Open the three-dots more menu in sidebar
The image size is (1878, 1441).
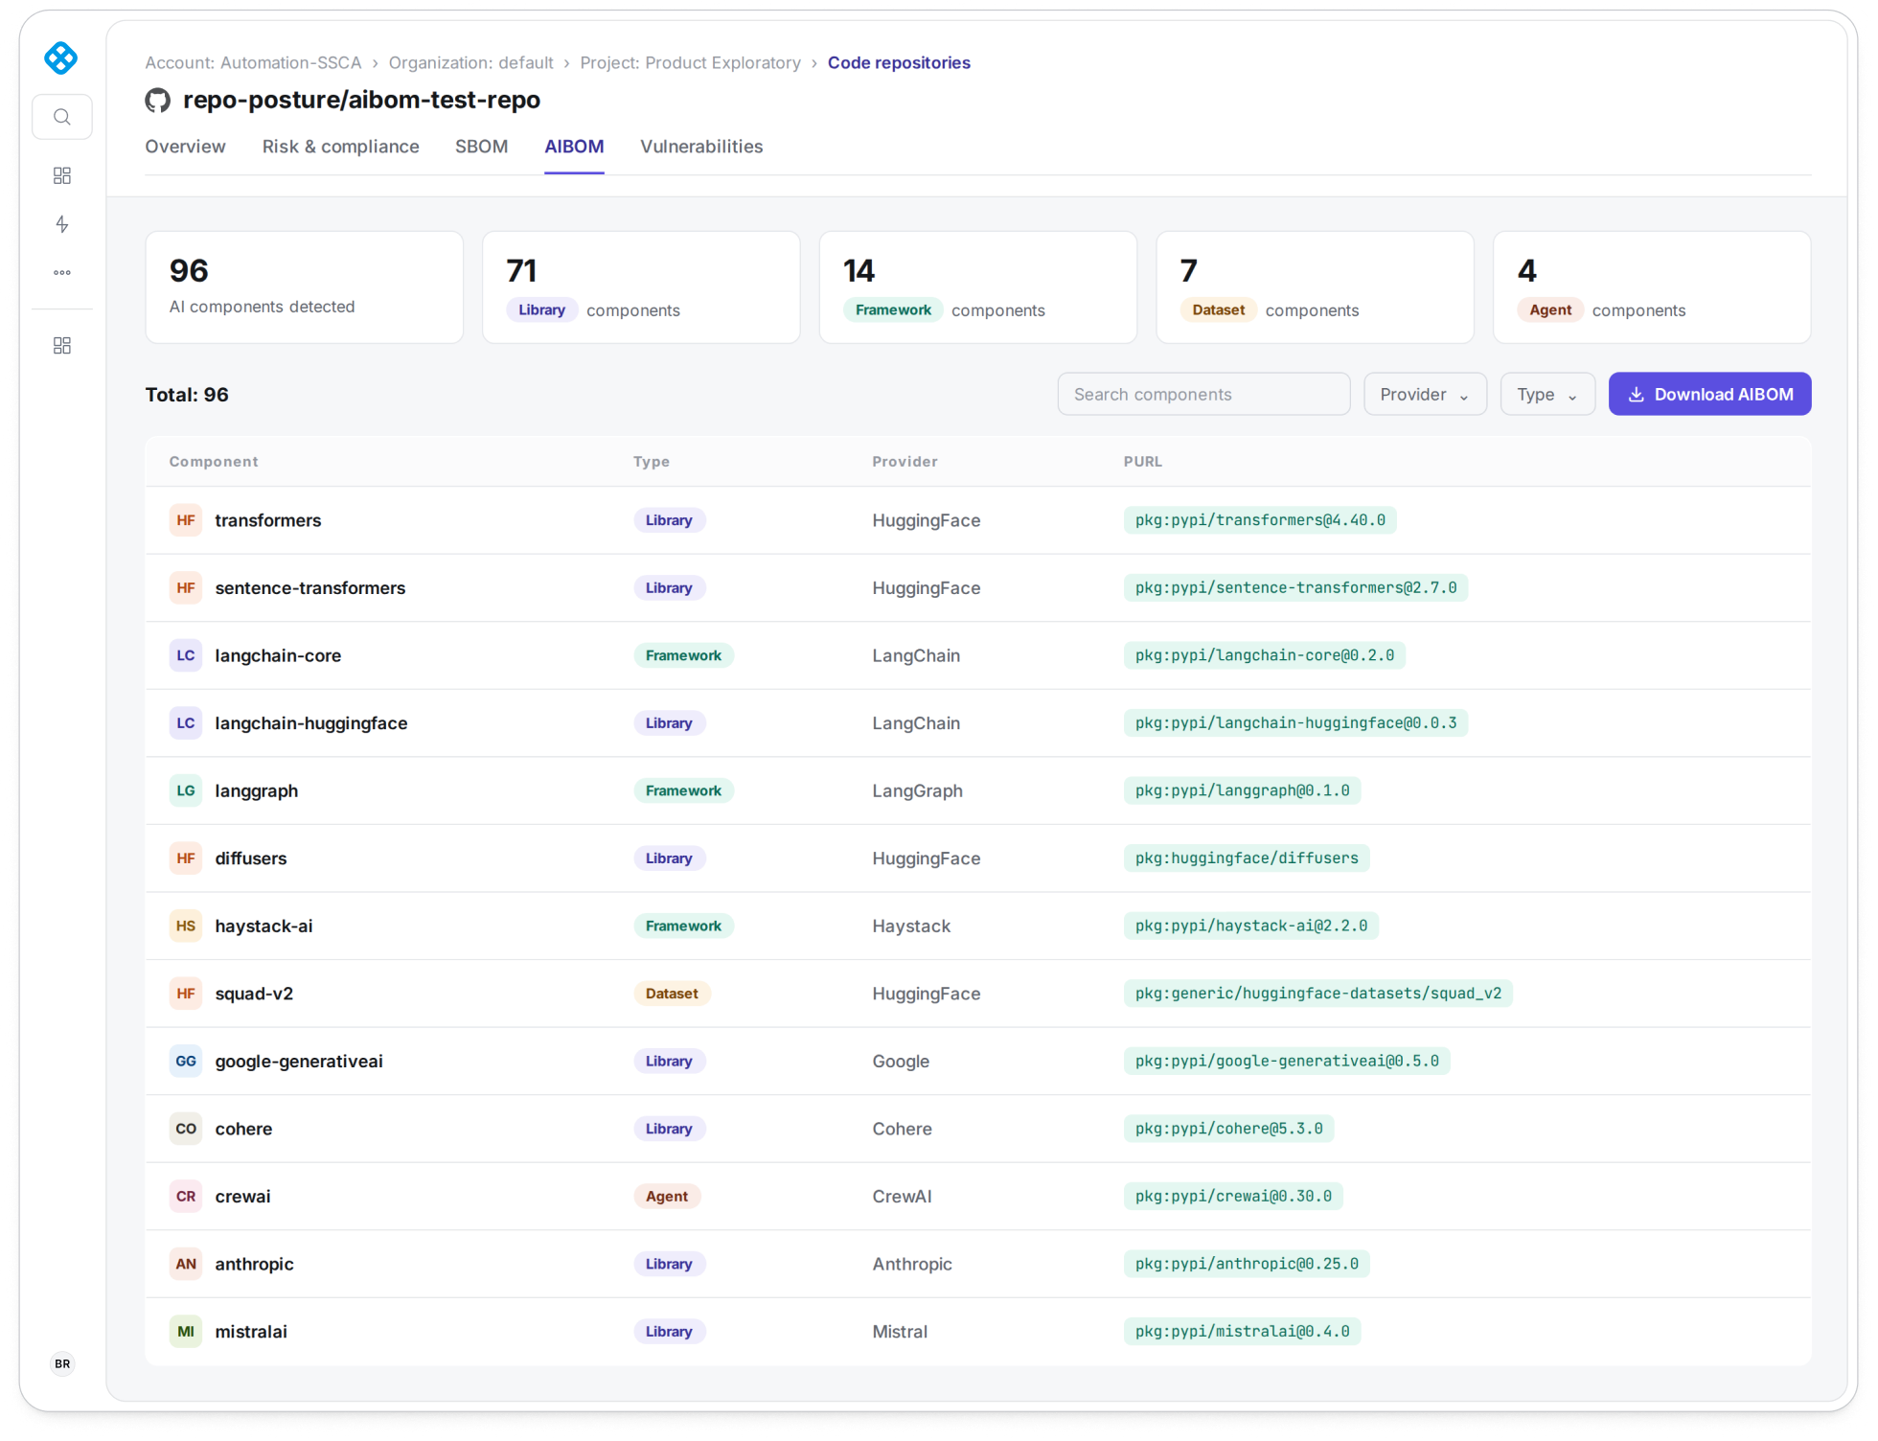[x=62, y=273]
